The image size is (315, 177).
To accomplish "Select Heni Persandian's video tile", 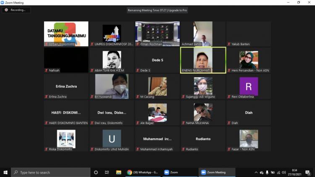I will [249, 60].
